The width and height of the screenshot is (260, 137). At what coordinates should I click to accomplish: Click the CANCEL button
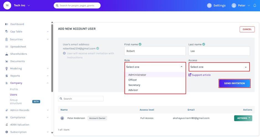[247, 29]
